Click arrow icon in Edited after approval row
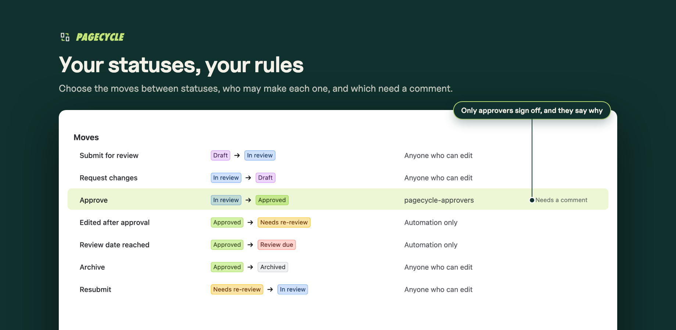Image resolution: width=676 pixels, height=330 pixels. [250, 223]
